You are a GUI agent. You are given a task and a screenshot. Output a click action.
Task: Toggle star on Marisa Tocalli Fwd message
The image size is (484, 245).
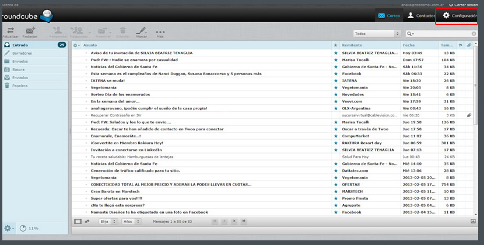tap(336, 60)
